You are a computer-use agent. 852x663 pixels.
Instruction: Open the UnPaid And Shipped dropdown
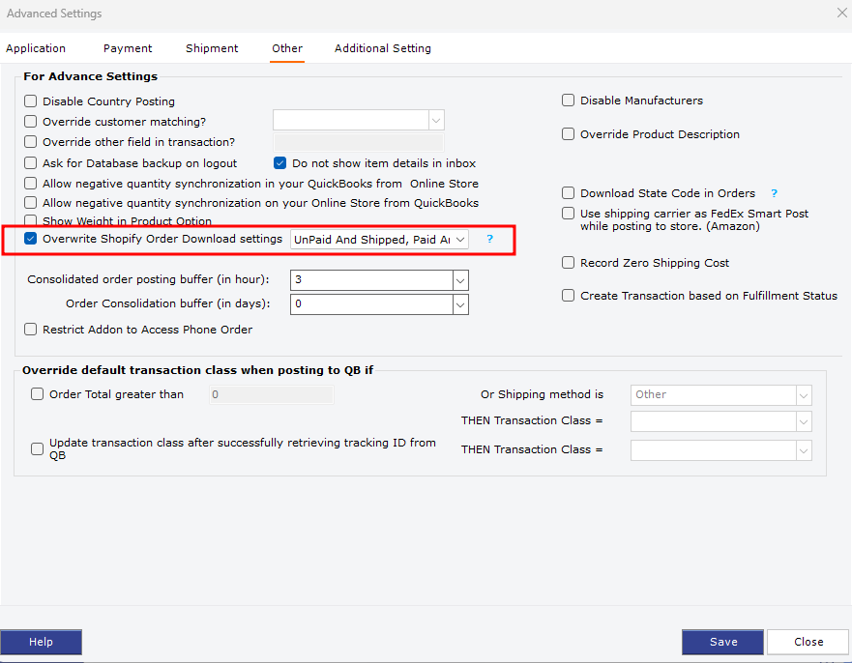pyautogui.click(x=379, y=240)
